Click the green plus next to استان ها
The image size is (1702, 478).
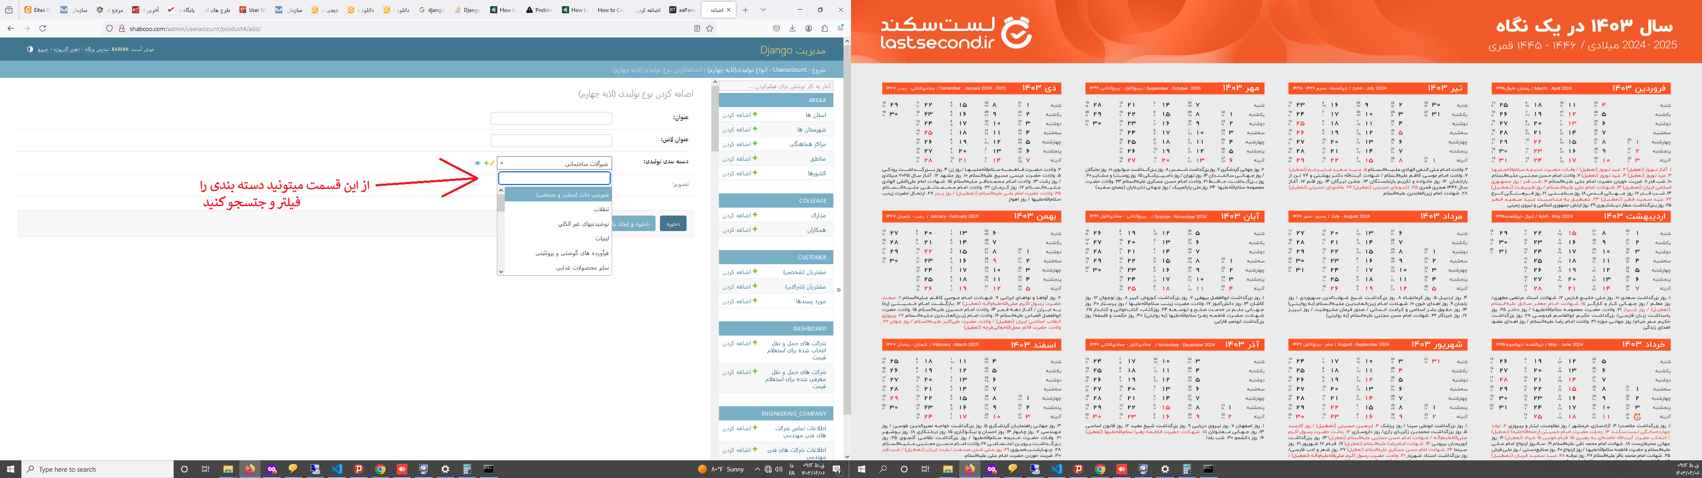(755, 115)
